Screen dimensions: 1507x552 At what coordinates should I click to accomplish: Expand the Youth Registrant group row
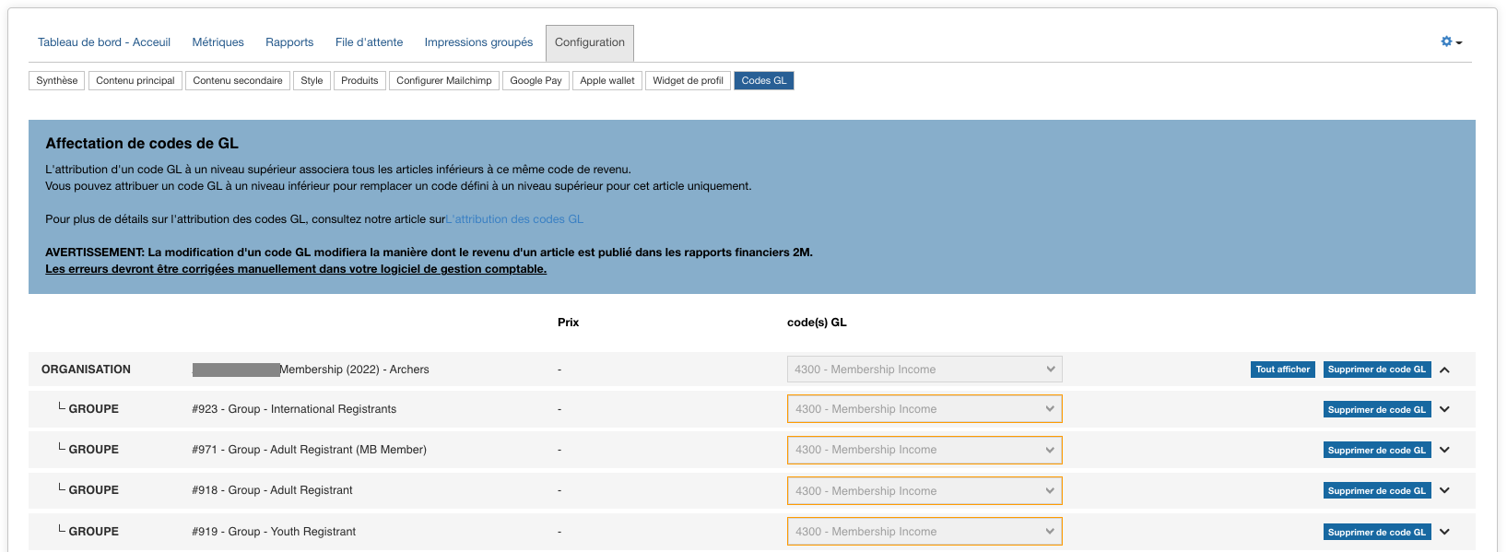tap(1444, 532)
